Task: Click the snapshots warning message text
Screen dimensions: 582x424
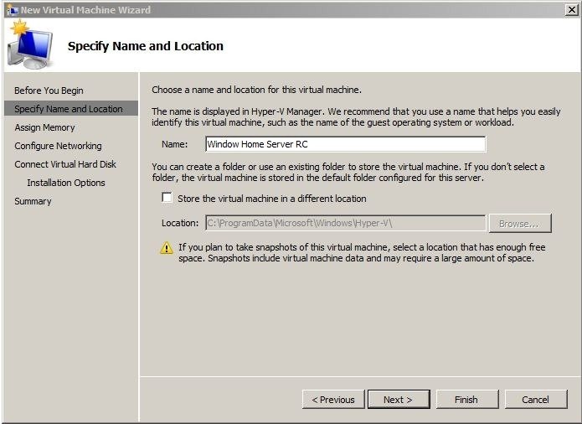Action: 362,252
